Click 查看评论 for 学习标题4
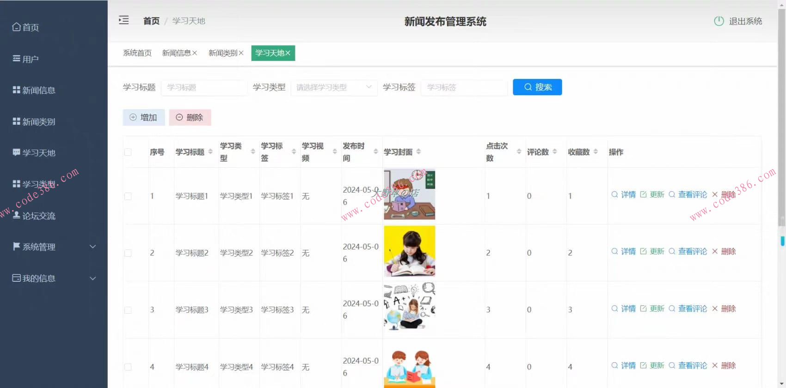Viewport: 786px width, 388px height. (688, 365)
